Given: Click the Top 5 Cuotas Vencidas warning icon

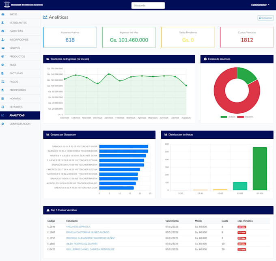Looking at the screenshot, I should (48, 210).
